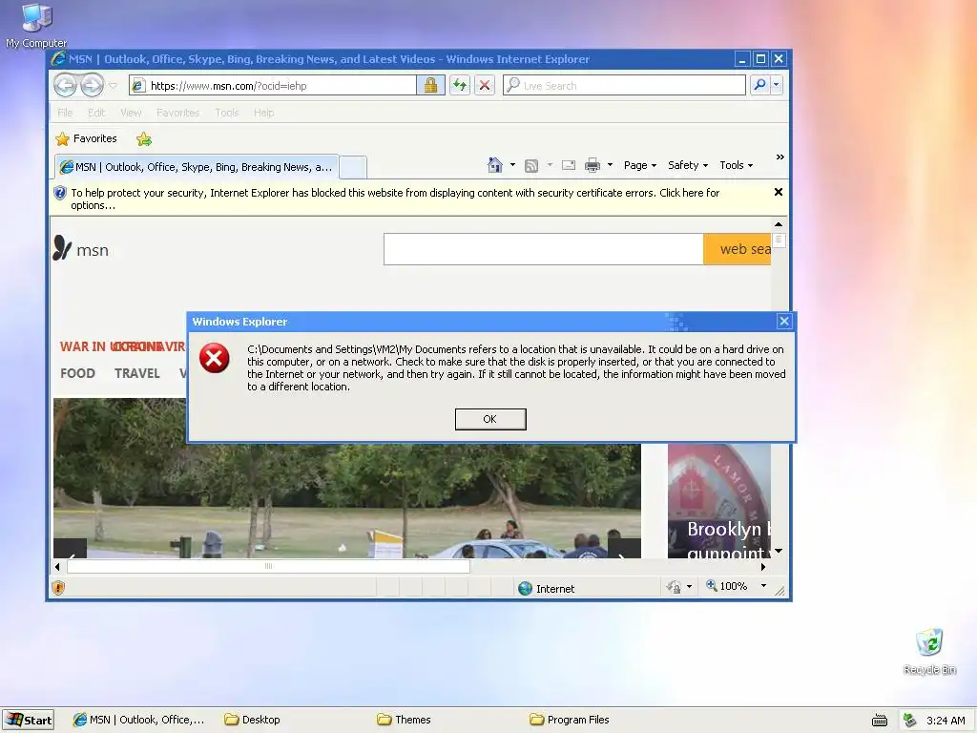Click the horizontal scrollbar thumb
The width and height of the screenshot is (977, 733).
point(268,566)
